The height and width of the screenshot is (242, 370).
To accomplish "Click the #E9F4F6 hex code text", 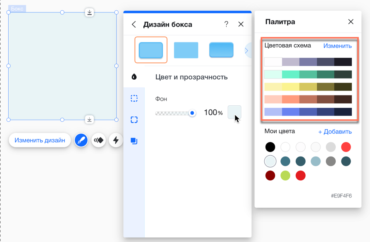I will click(341, 196).
